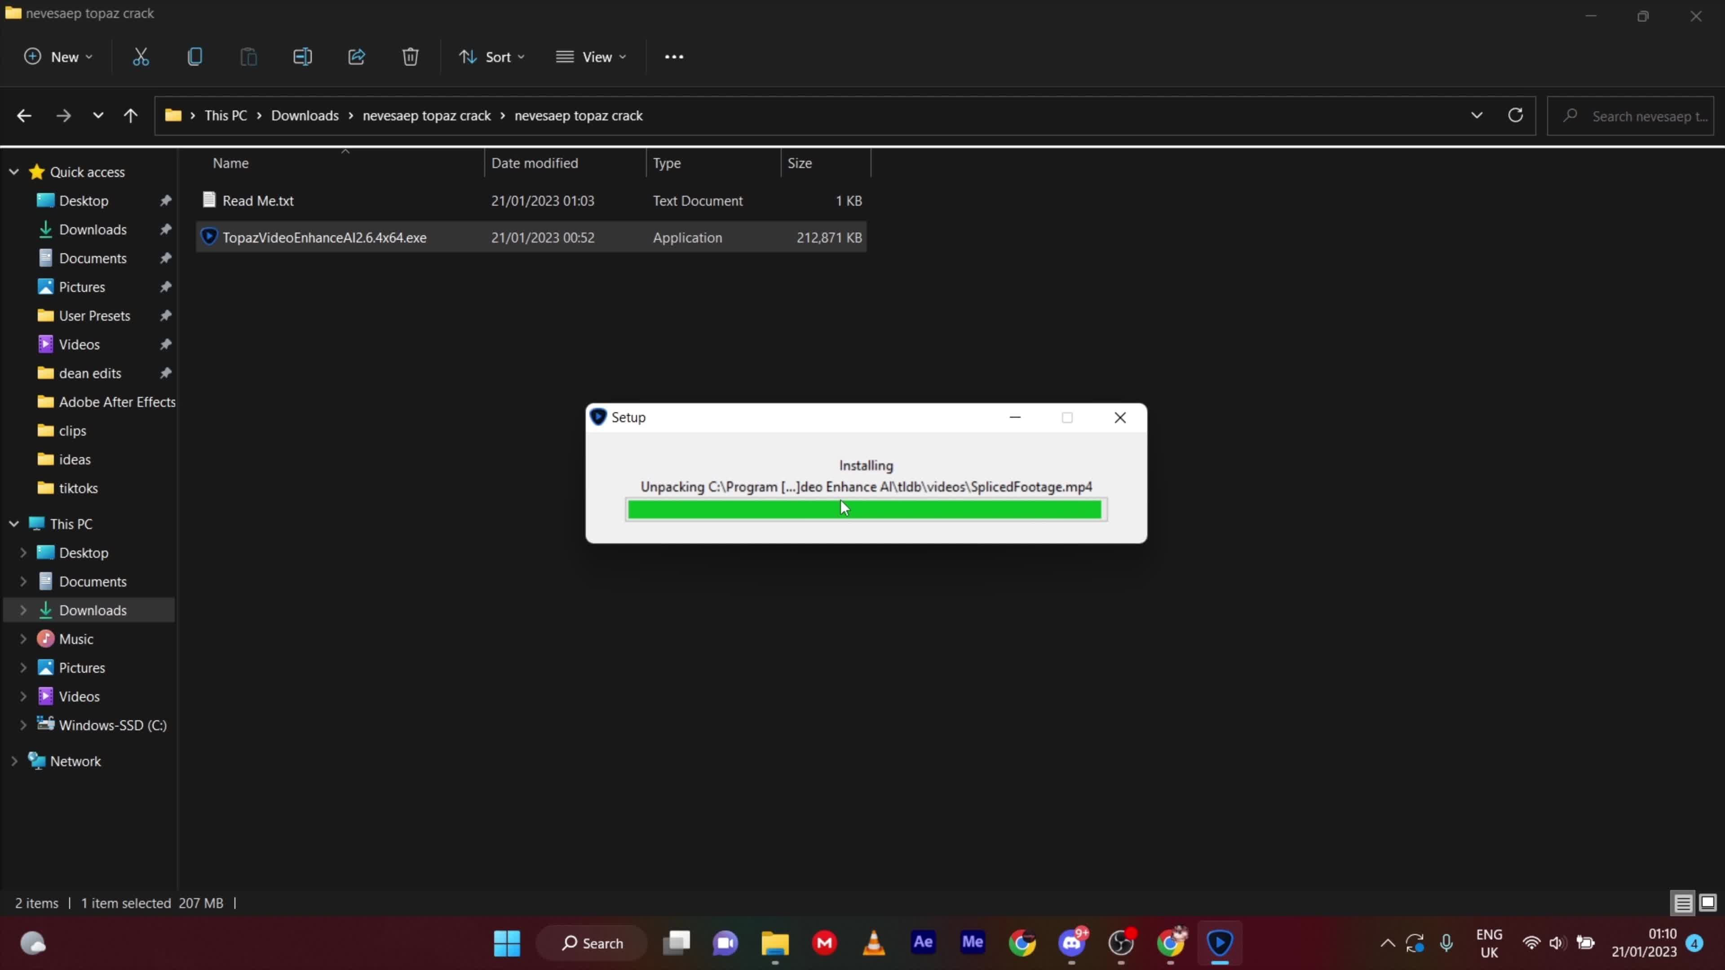The height and width of the screenshot is (970, 1725).
Task: Click the Copy icon in the toolbar
Action: [x=194, y=56]
